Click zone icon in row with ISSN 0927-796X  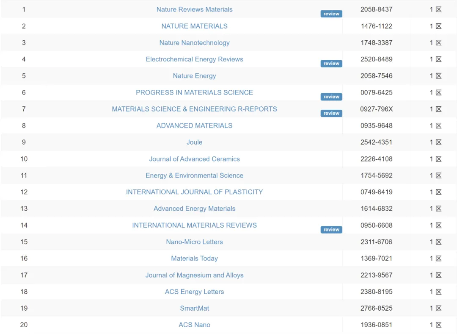439,109
